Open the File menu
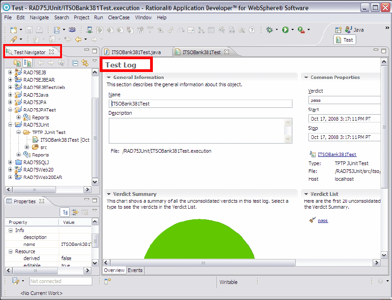This screenshot has height=300, width=392. tap(8, 17)
